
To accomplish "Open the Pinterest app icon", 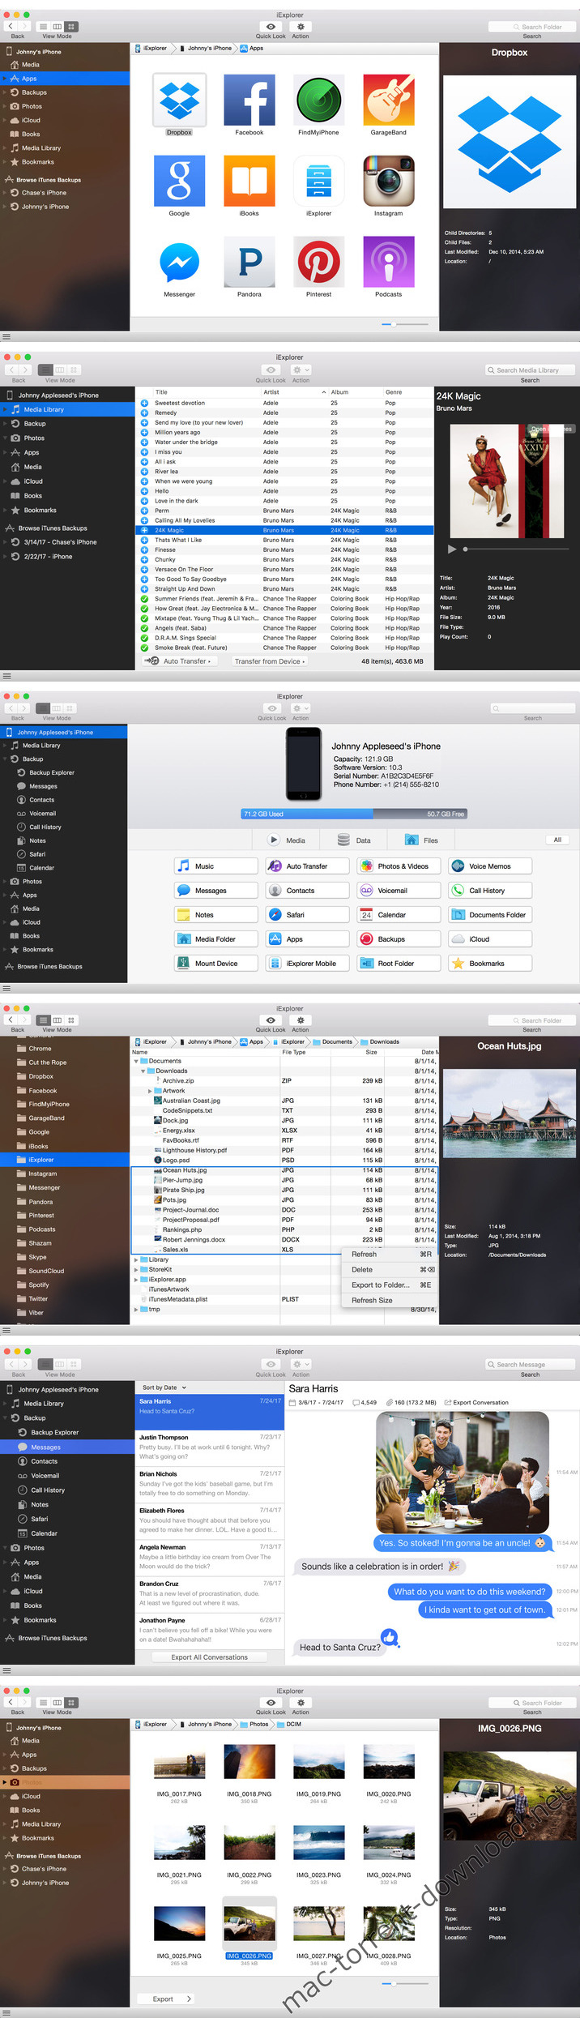I will 318,263.
